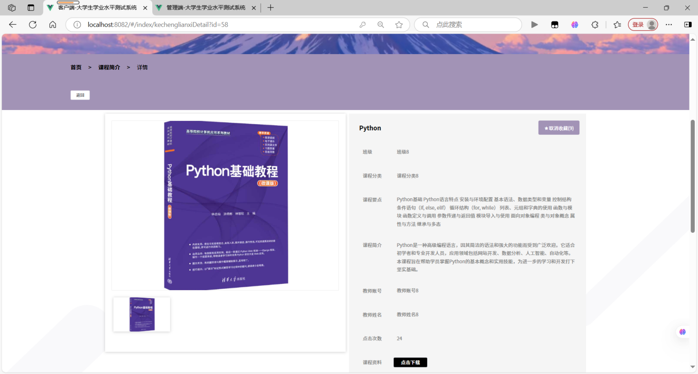
Task: Click the course title "Python"
Action: [x=370, y=128]
